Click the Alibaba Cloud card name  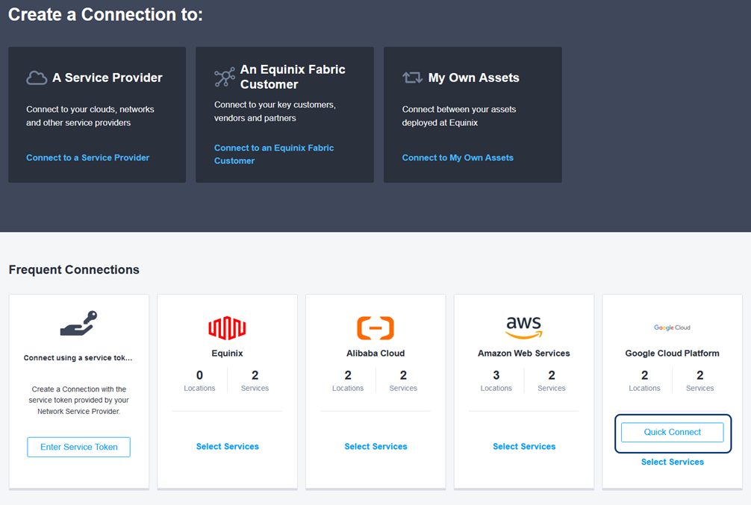375,354
